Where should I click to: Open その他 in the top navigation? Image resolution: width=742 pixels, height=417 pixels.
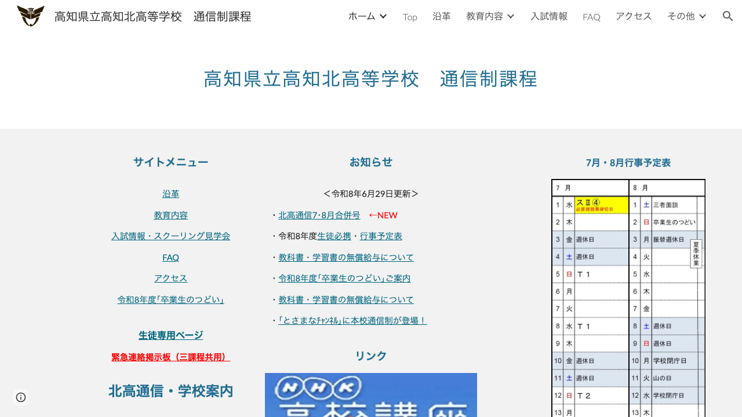[x=681, y=16]
